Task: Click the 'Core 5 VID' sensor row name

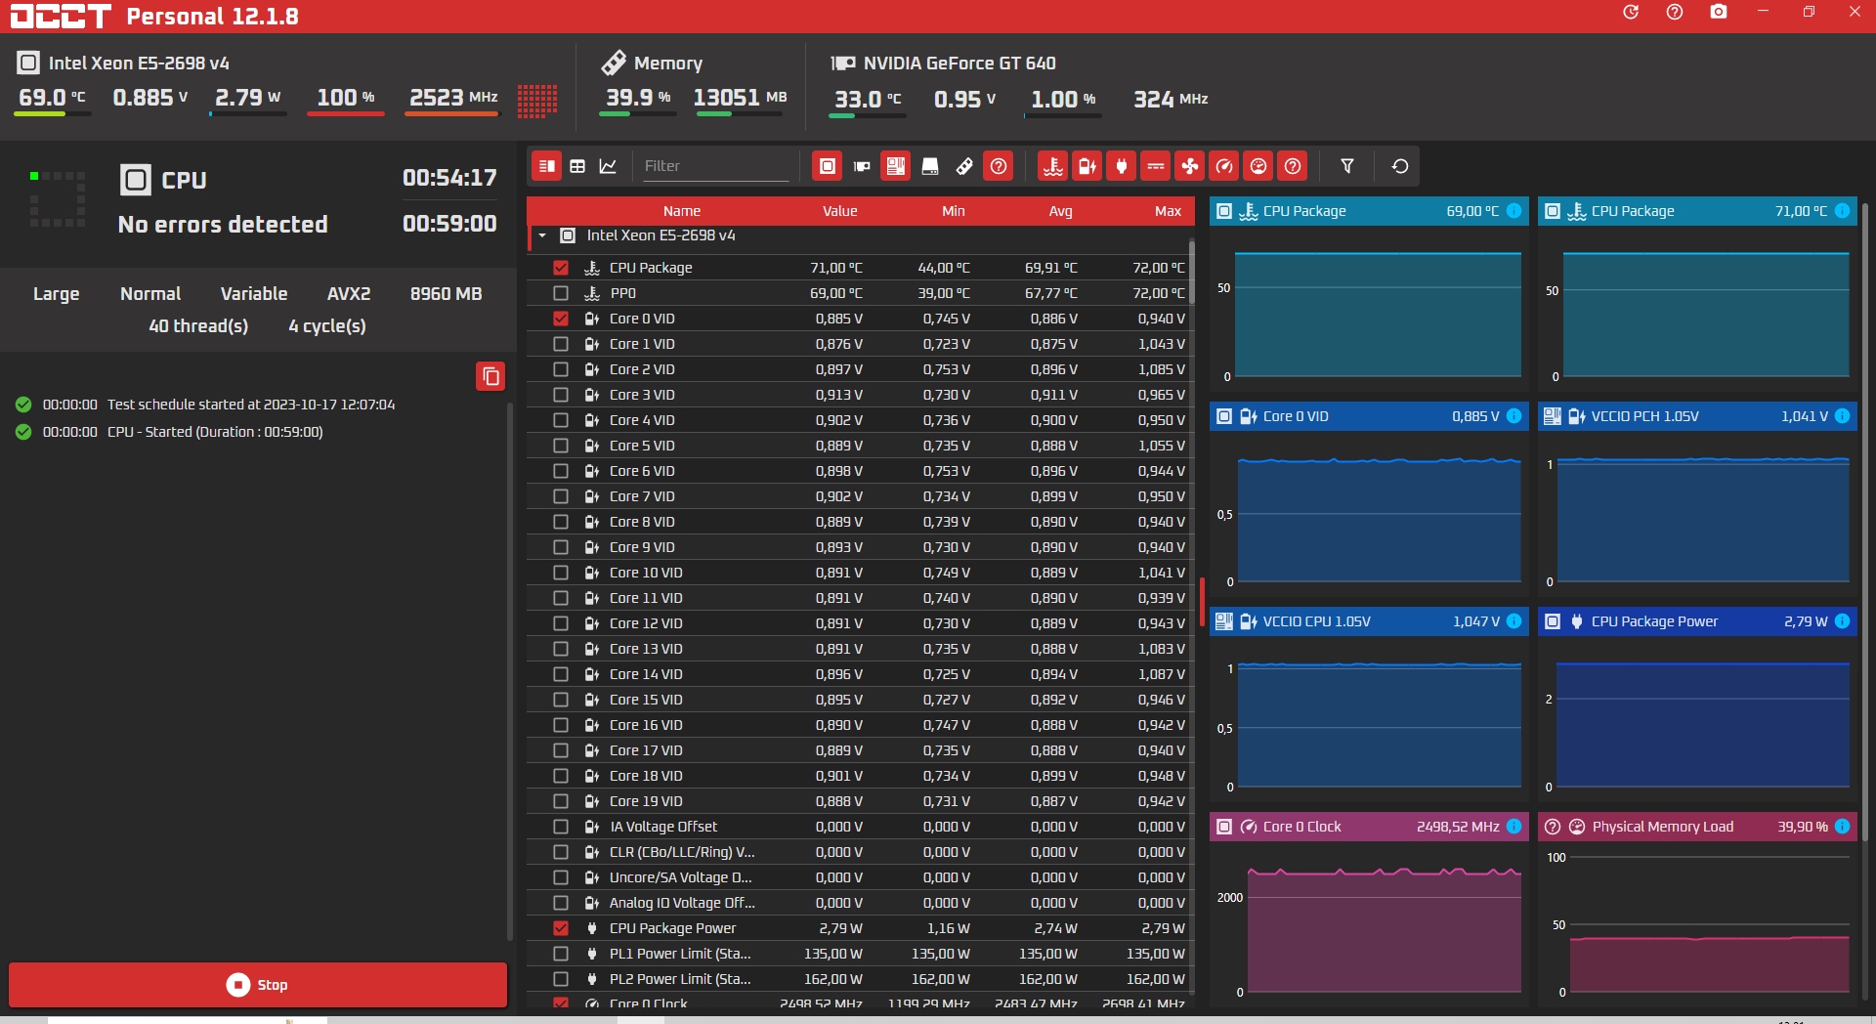Action: point(642,446)
